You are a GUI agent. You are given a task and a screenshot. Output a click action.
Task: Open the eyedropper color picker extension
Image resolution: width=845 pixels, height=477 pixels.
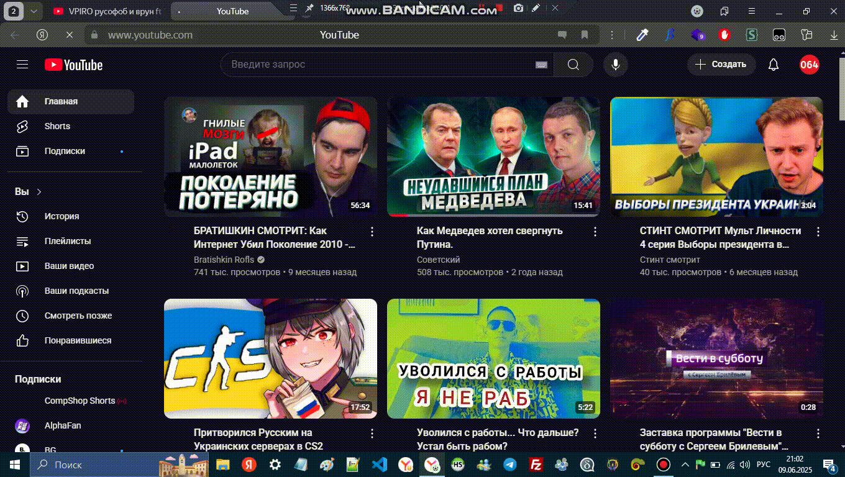click(642, 35)
